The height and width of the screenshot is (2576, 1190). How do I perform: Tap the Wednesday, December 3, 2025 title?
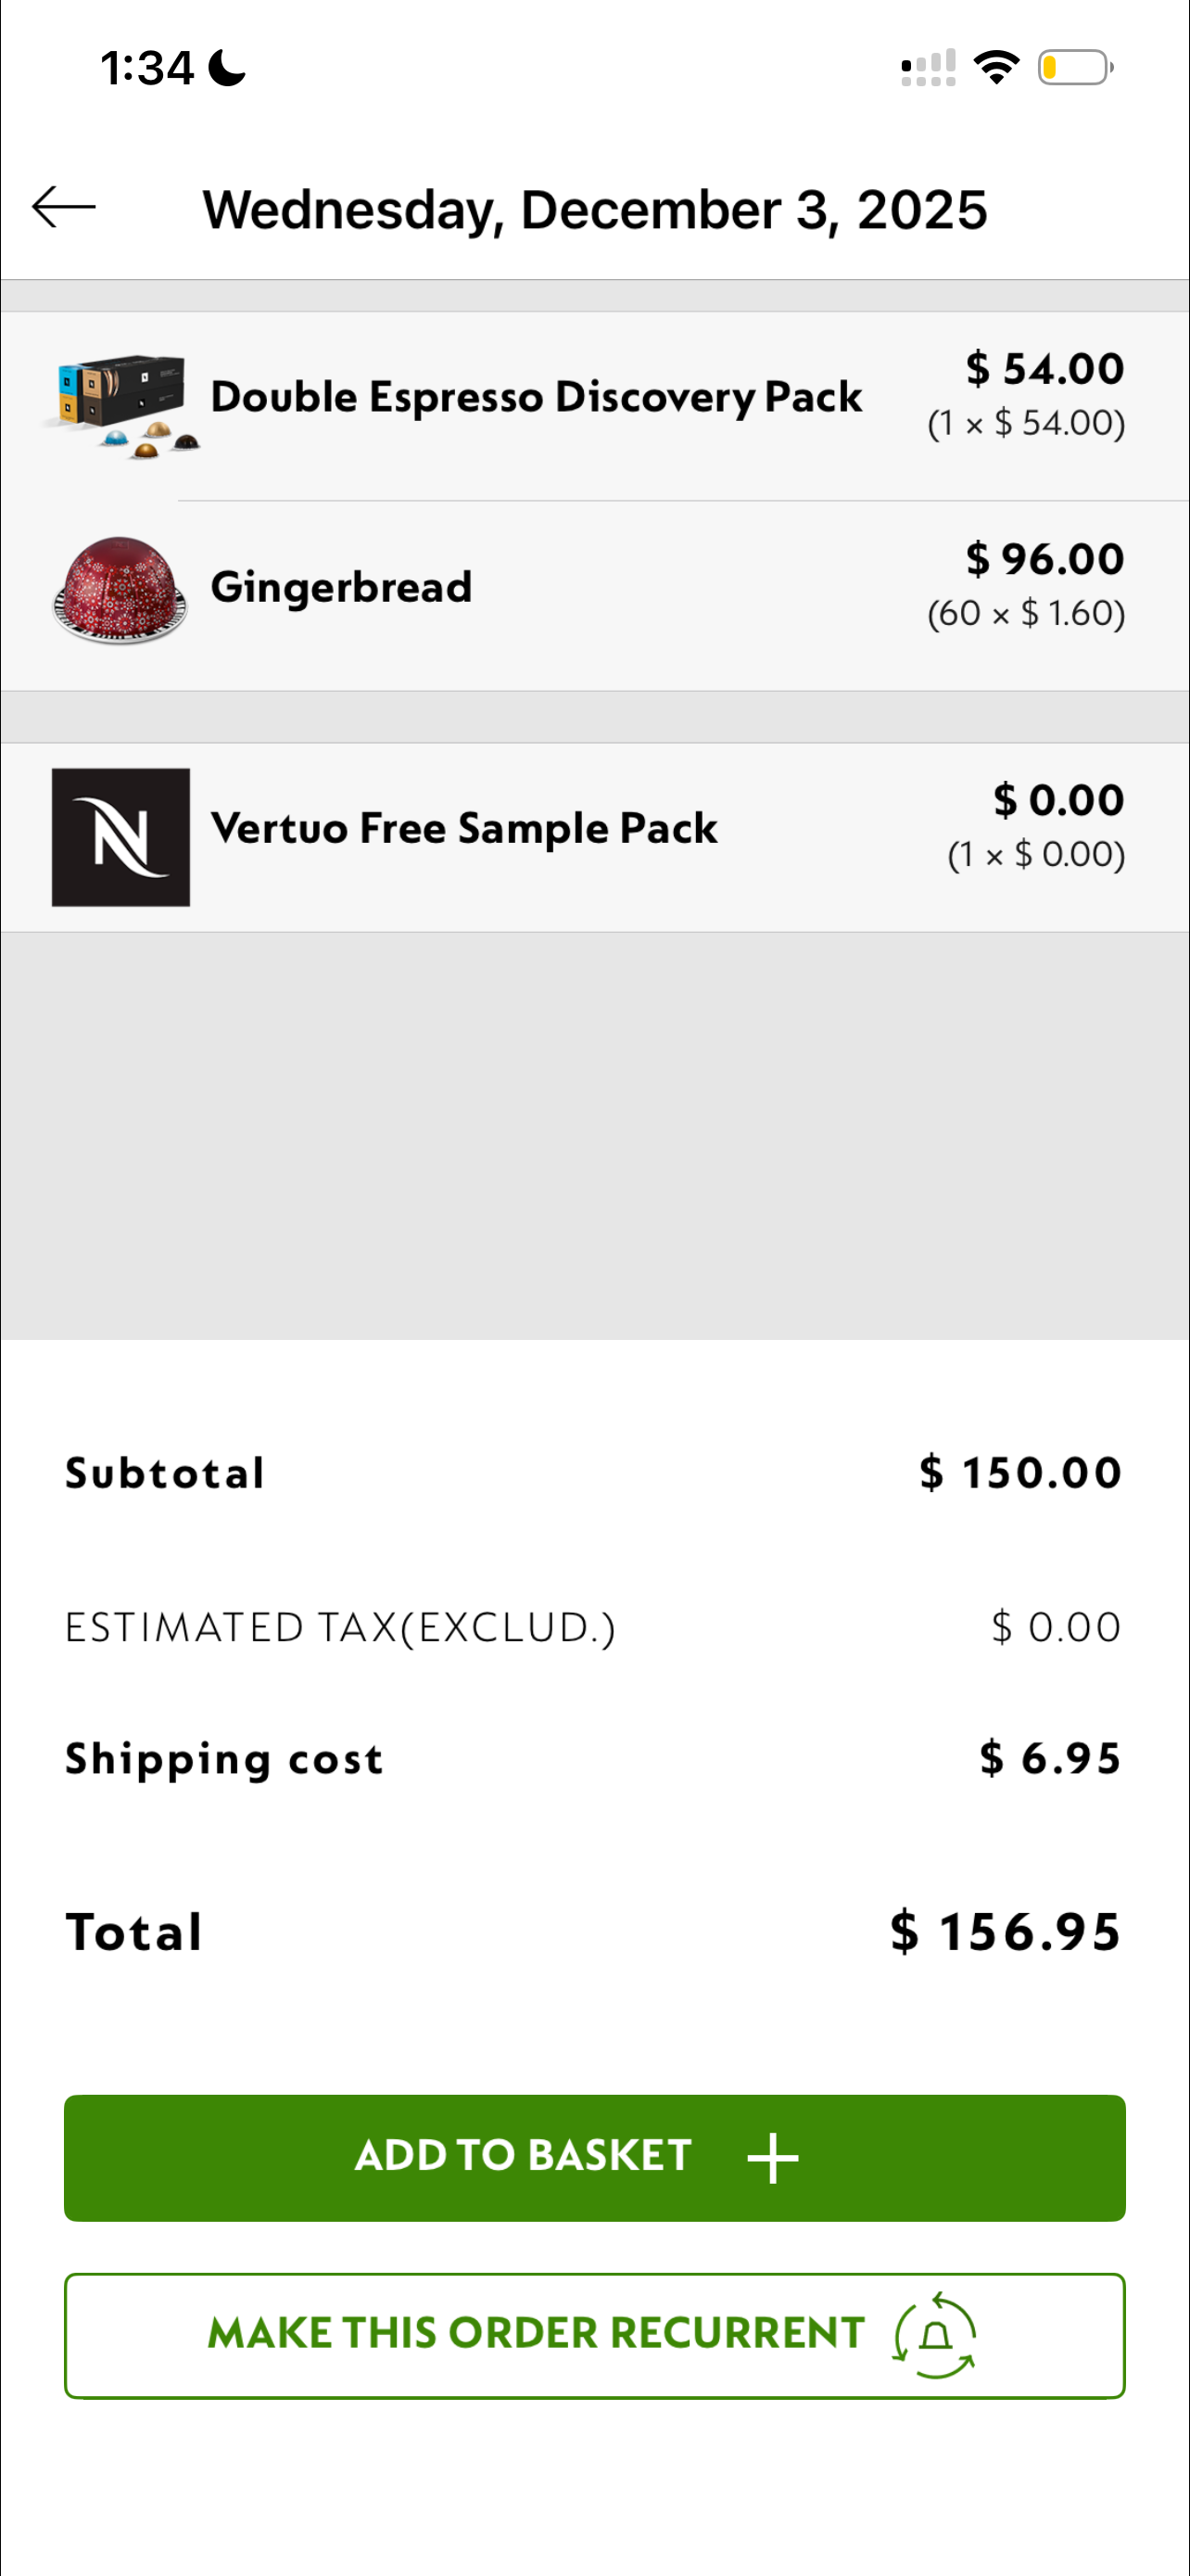click(x=594, y=210)
